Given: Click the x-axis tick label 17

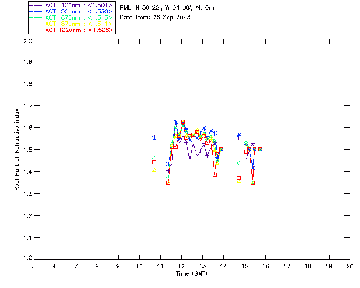Looking at the screenshot, I should tap(287, 266).
